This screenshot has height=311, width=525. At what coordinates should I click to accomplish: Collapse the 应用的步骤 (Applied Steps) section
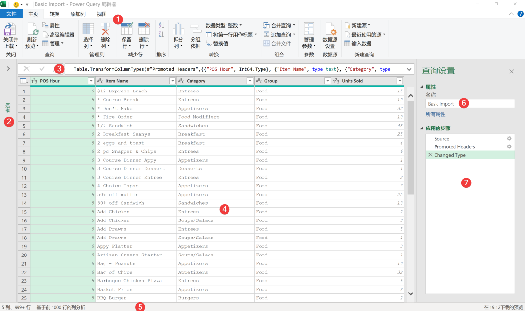point(421,128)
